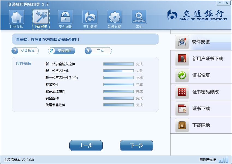
Task: Click the Bank of Communications logo
Action: point(197,15)
